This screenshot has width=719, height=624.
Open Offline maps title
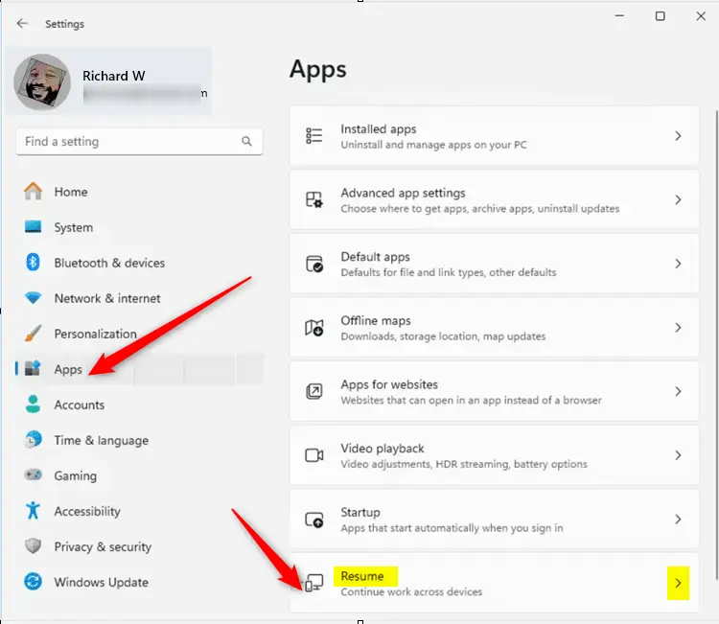point(376,320)
